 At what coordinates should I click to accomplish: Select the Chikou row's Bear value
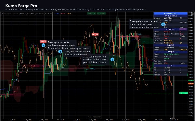(x=166, y=38)
